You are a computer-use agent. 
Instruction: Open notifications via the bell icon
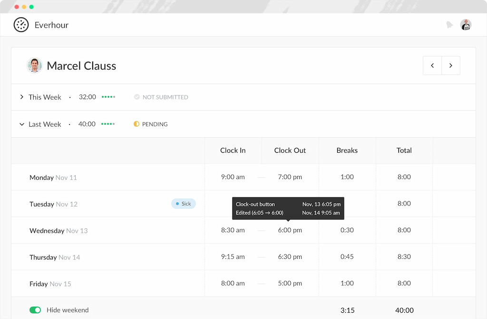pos(449,25)
